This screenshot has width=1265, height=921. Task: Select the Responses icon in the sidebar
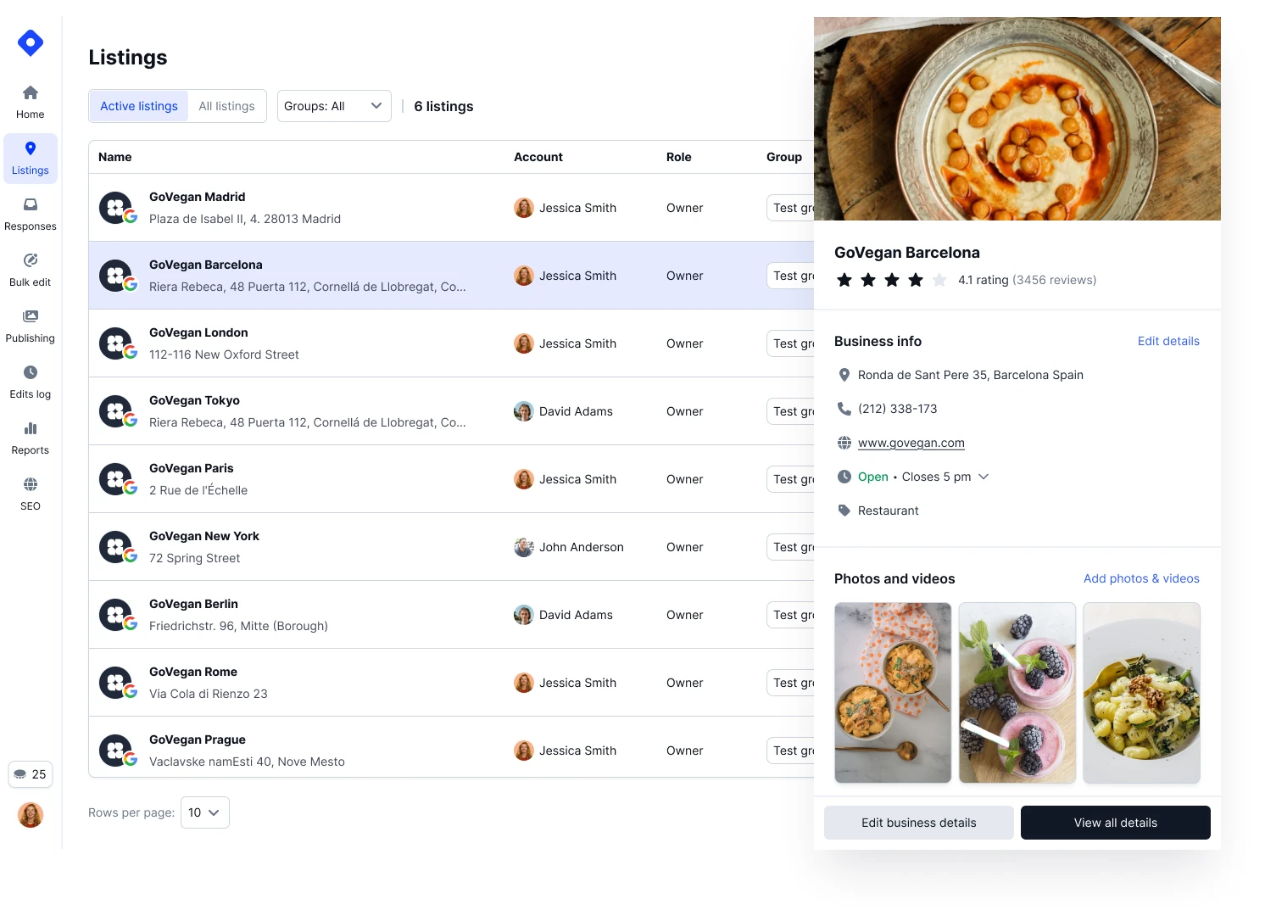coord(31,213)
